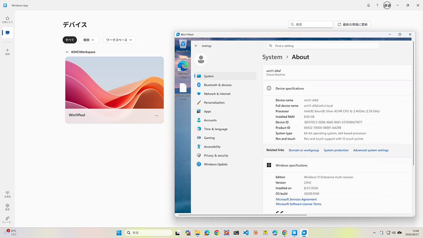The image size is (423, 238).
Task: Open File Explorer from taskbar
Action: (198, 233)
